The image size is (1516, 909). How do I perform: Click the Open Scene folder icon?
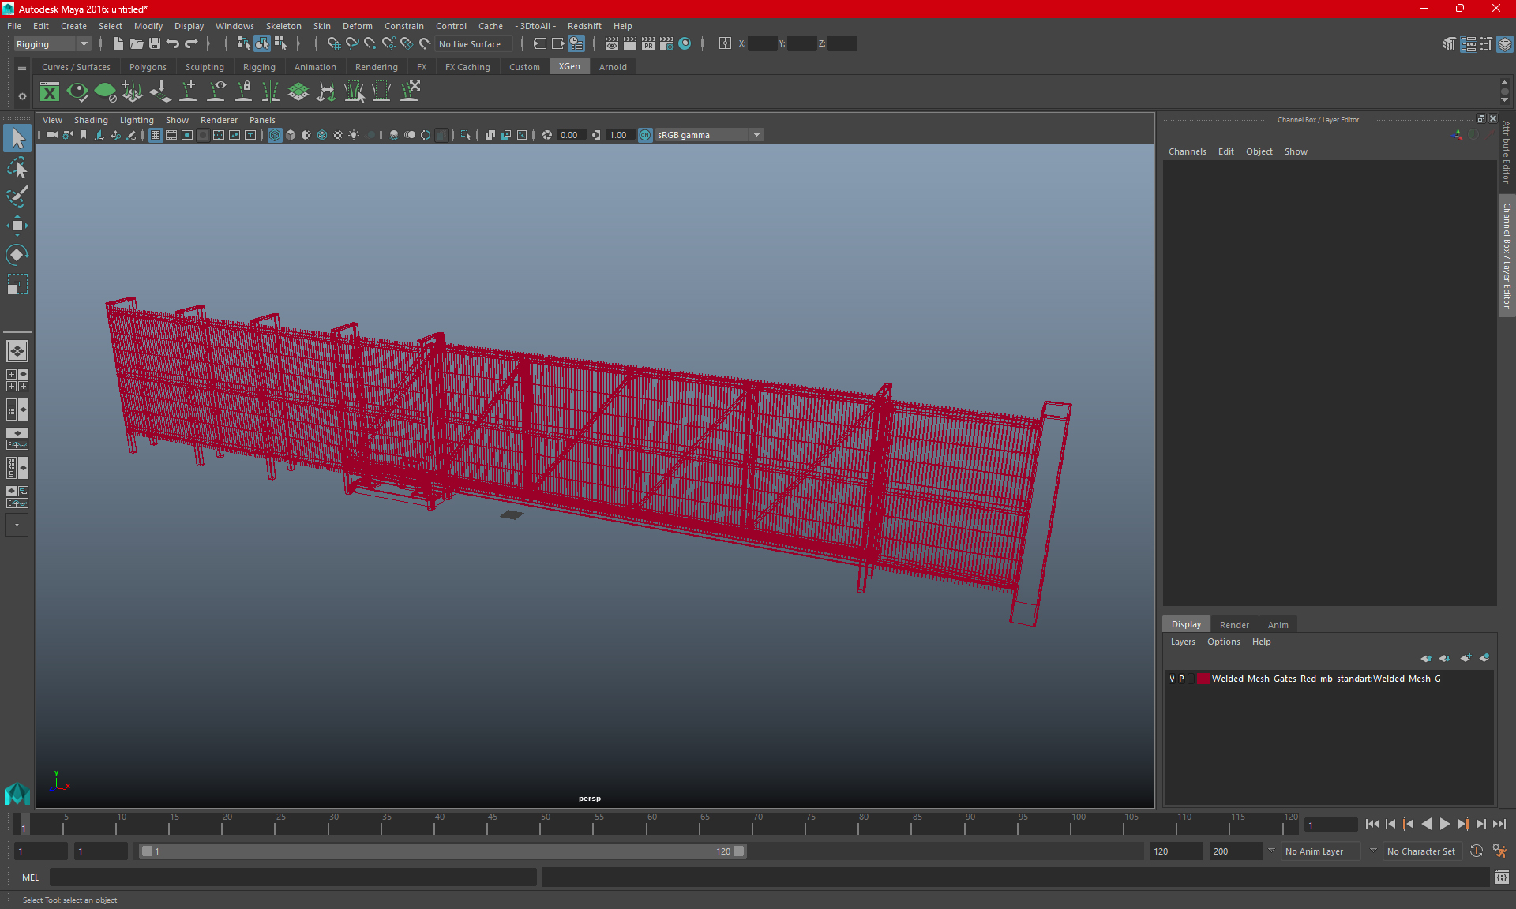(136, 44)
